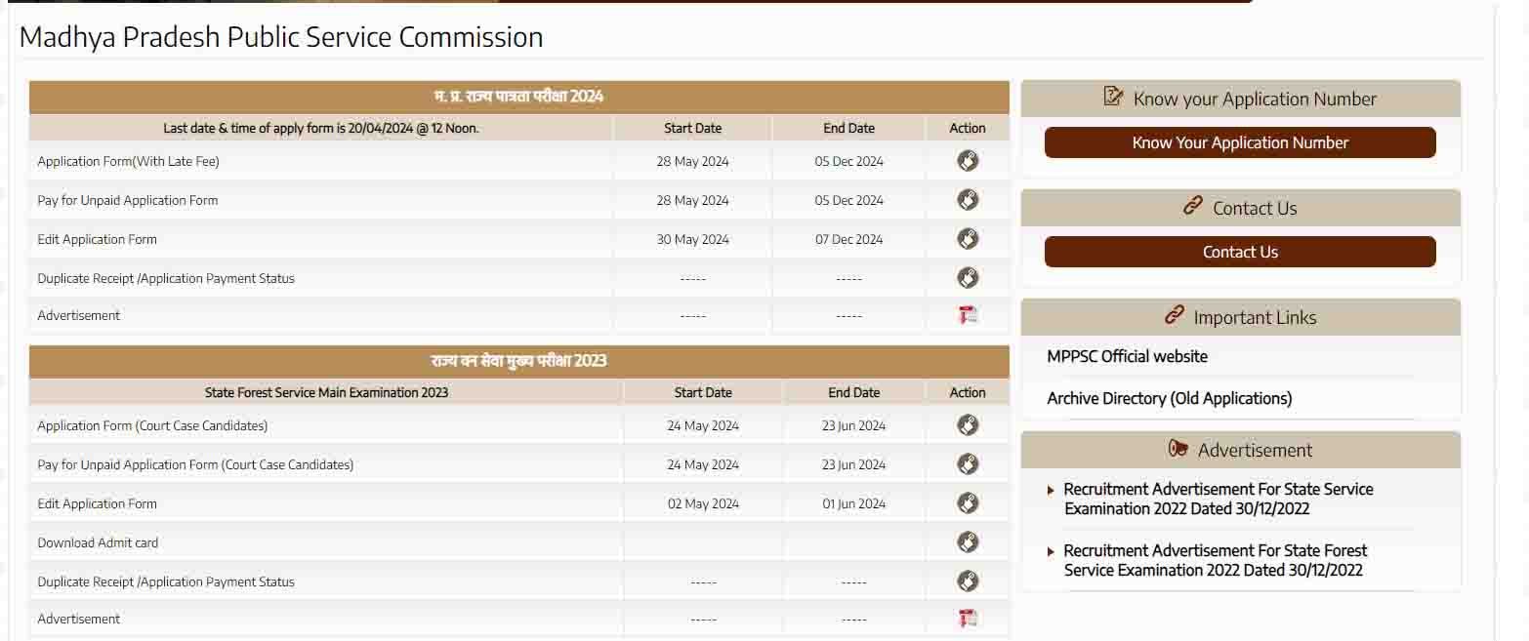Screen dimensions: 1529x641
Task: Open Advertisement PDF icon in state eligibility exam 2024 table
Action: (968, 315)
